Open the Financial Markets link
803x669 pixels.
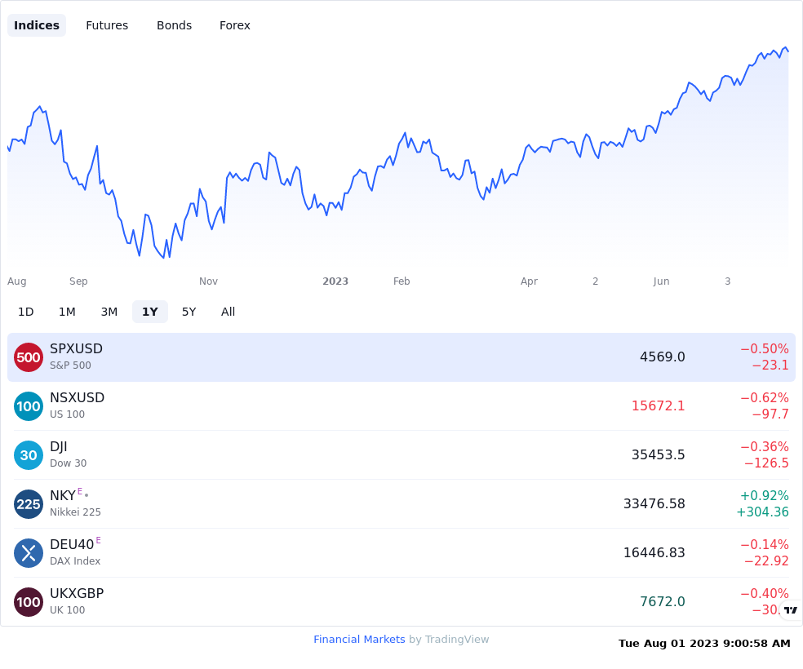coord(359,640)
